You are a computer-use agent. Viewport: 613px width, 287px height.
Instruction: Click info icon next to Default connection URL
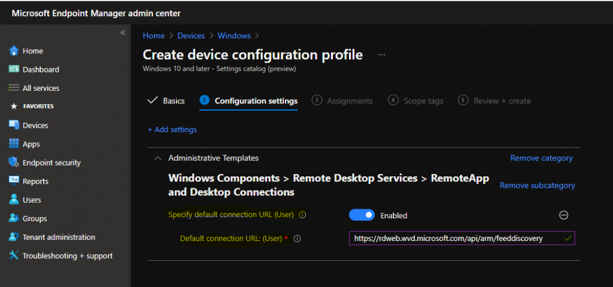(x=297, y=239)
